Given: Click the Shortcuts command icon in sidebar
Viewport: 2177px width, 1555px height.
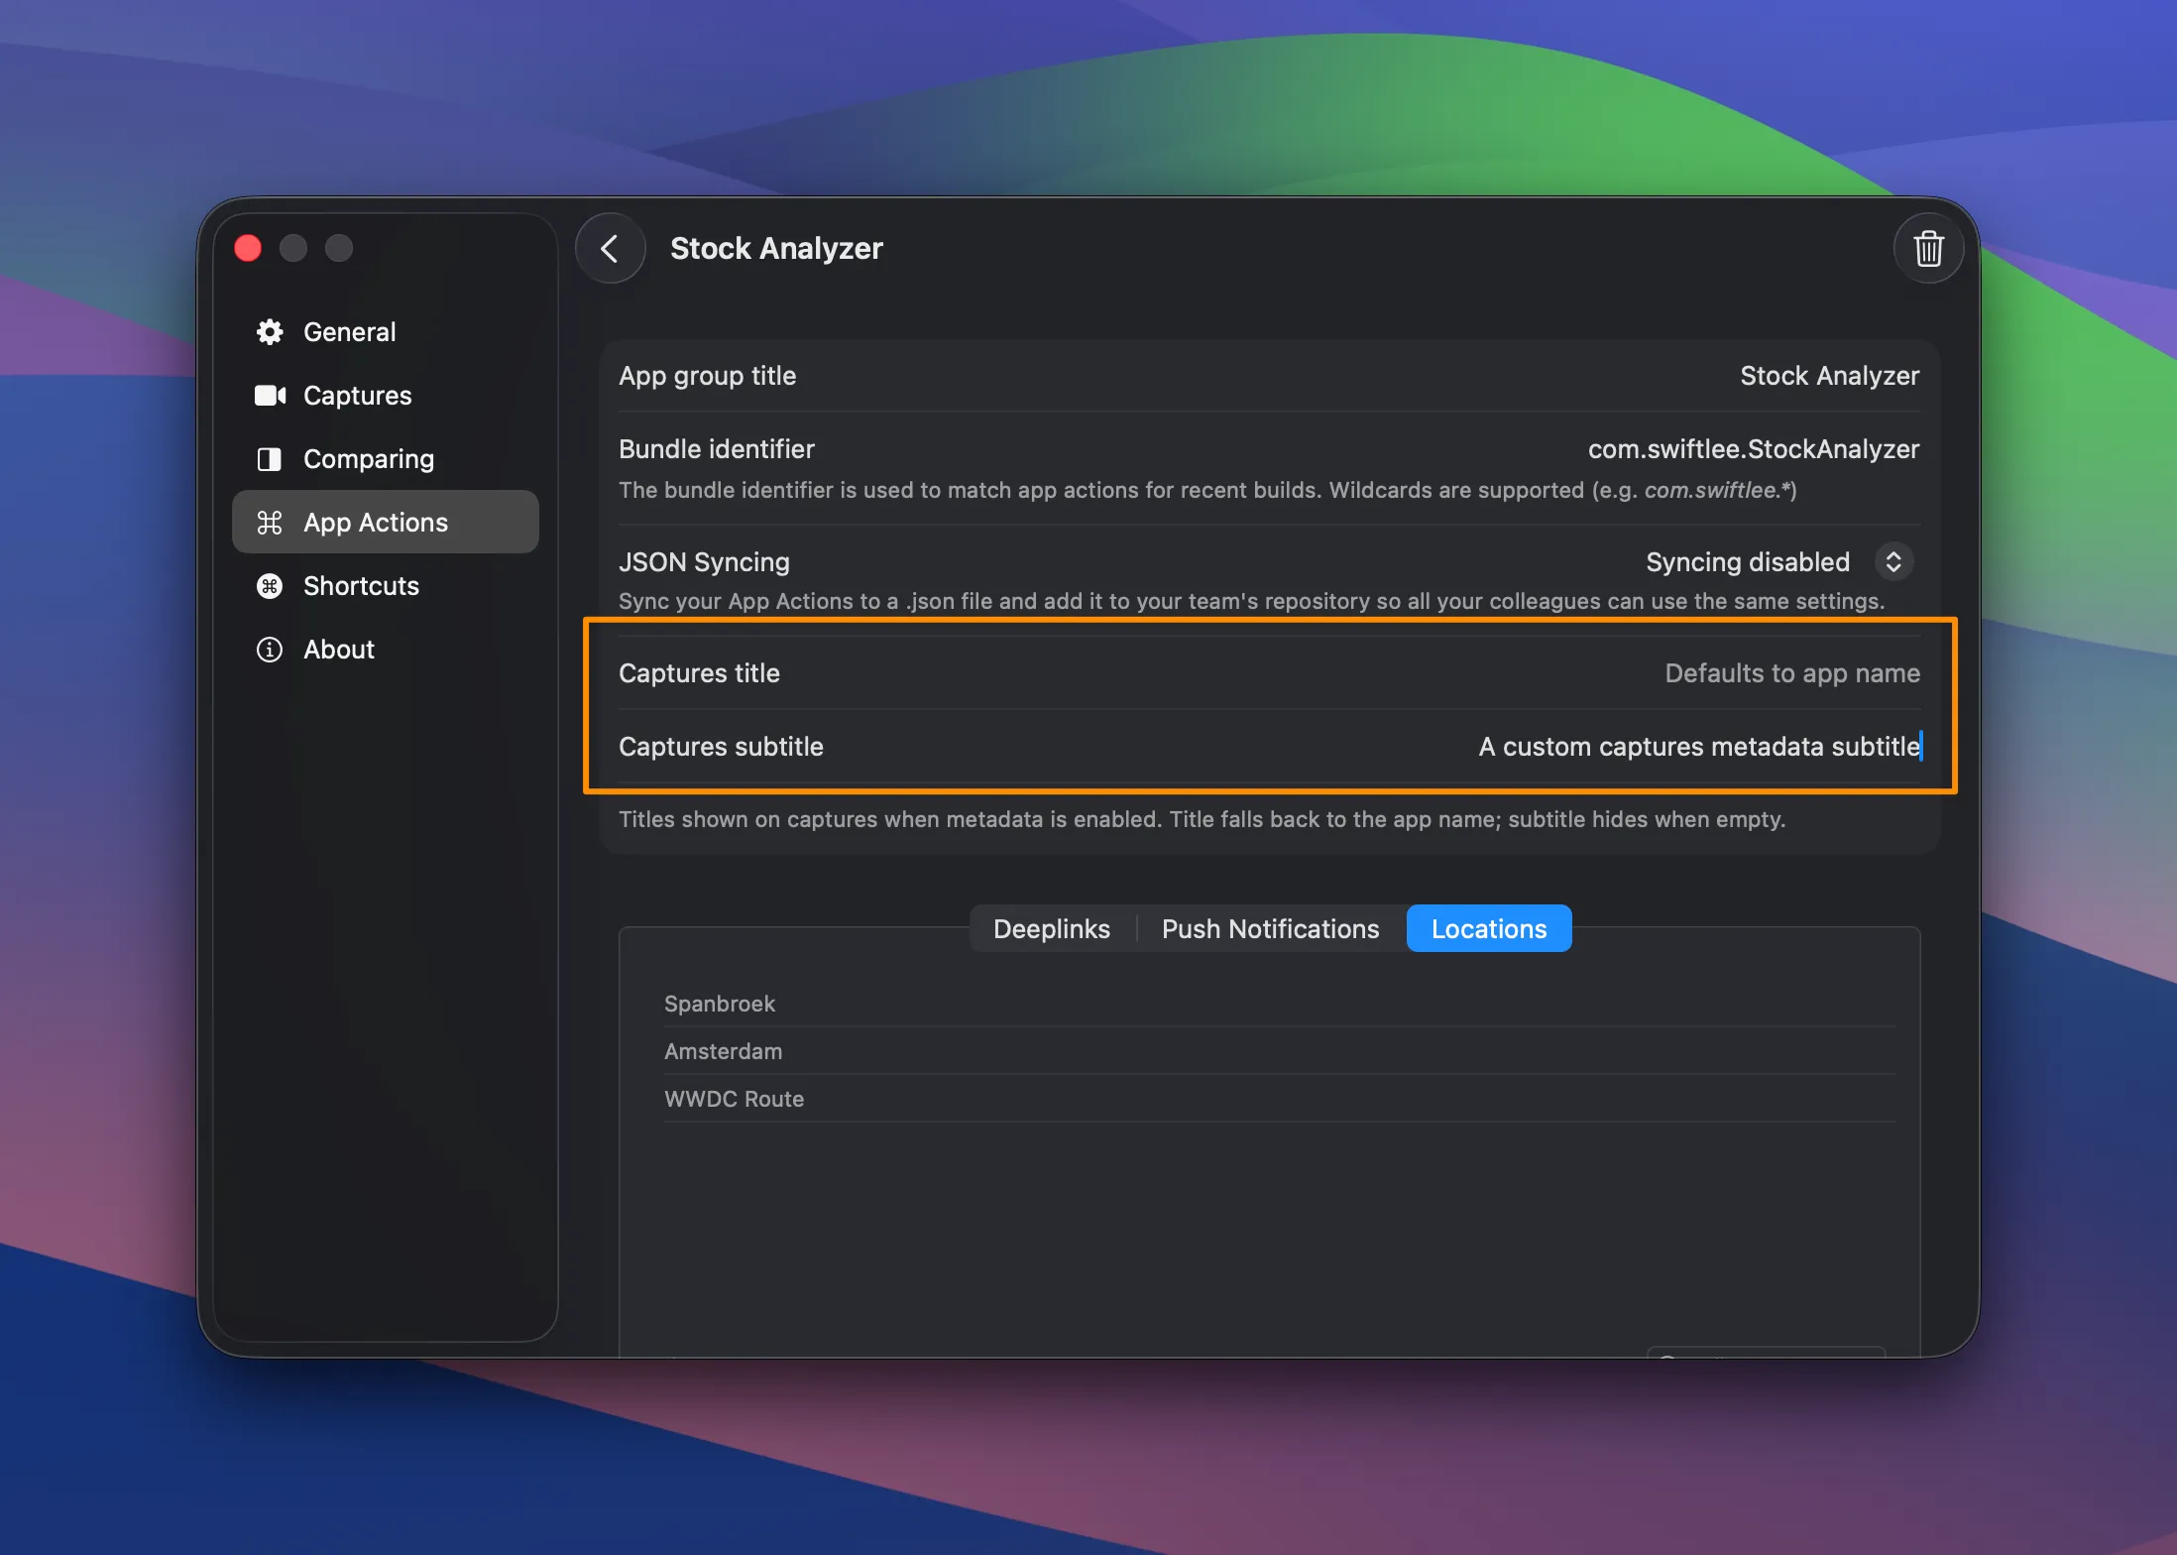Looking at the screenshot, I should pyautogui.click(x=272, y=585).
